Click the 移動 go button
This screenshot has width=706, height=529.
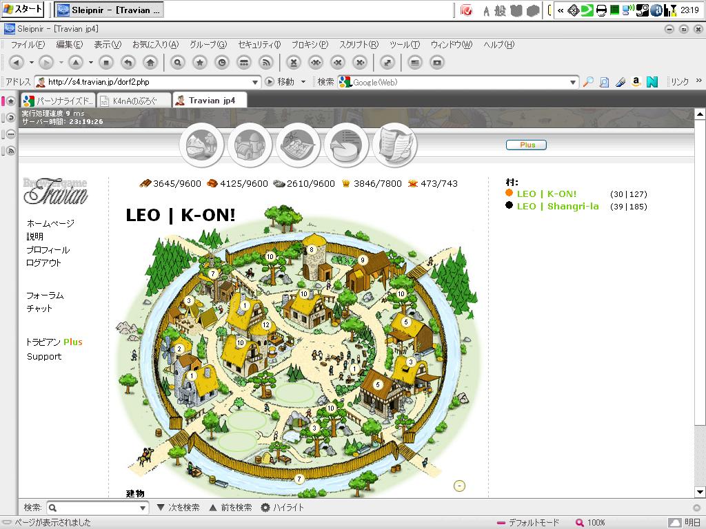(280, 82)
